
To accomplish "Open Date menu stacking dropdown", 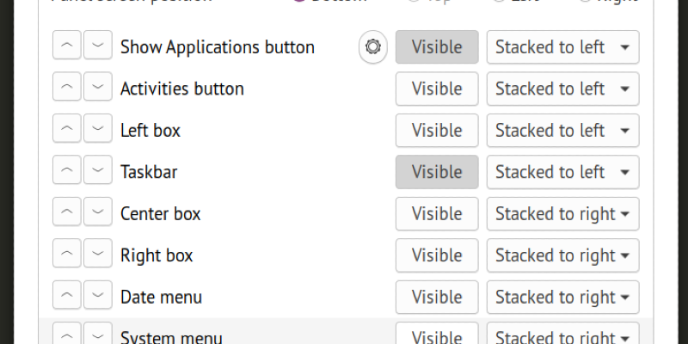I will point(562,297).
